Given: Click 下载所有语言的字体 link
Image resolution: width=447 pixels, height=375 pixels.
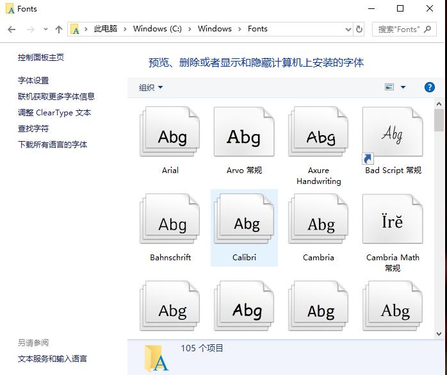Looking at the screenshot, I should pyautogui.click(x=53, y=144).
